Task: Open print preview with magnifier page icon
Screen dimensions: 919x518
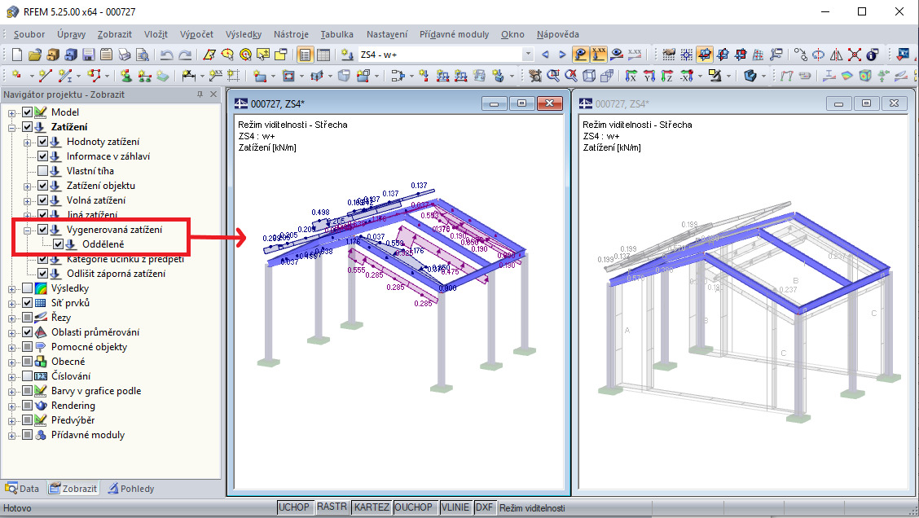Action: (143, 55)
